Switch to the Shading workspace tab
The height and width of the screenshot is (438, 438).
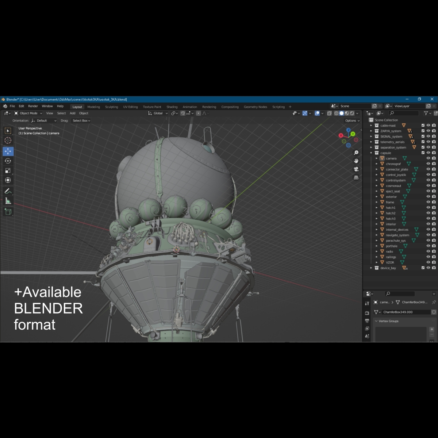coord(172,107)
